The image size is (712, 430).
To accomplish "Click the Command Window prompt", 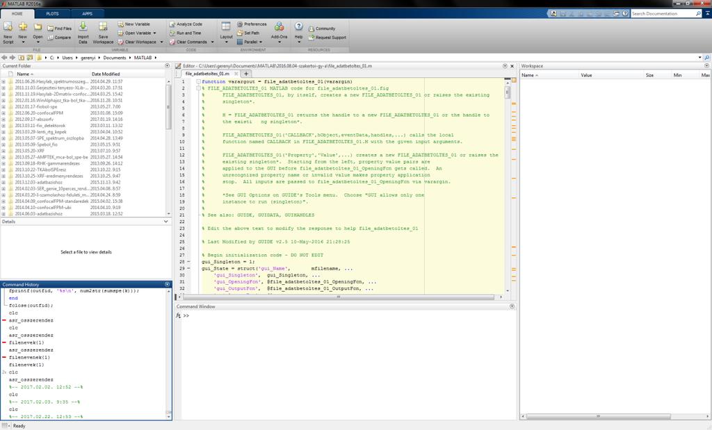I will (x=186, y=315).
